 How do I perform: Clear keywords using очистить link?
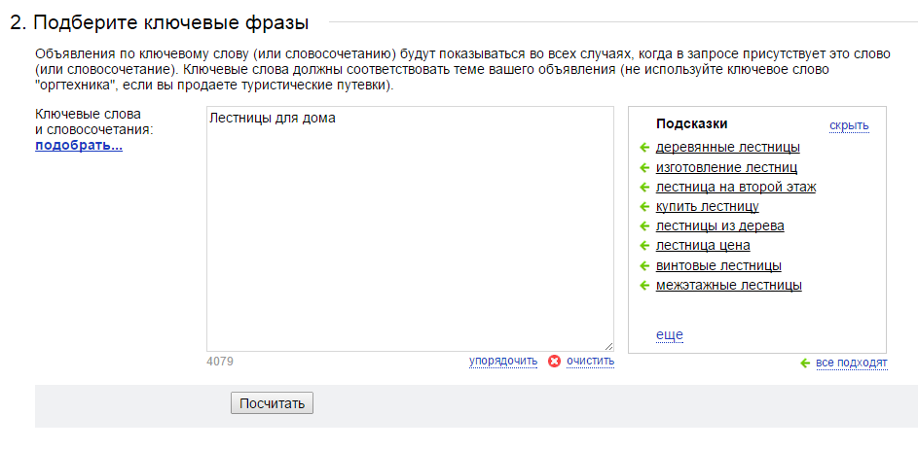590,361
